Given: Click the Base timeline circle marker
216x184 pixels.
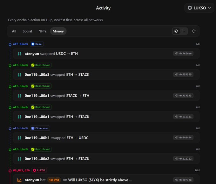Looking at the screenshot, I should (x=10, y=44).
